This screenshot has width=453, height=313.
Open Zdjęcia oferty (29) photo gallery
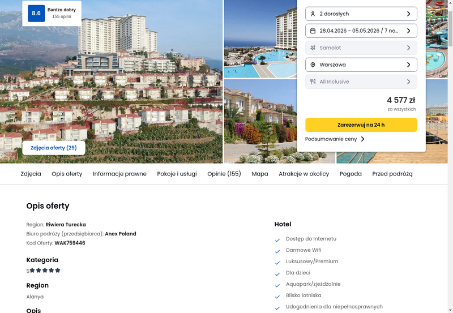coord(54,148)
